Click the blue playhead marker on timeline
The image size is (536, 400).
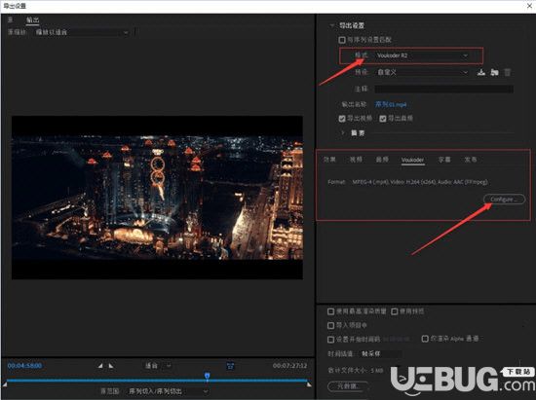click(208, 376)
